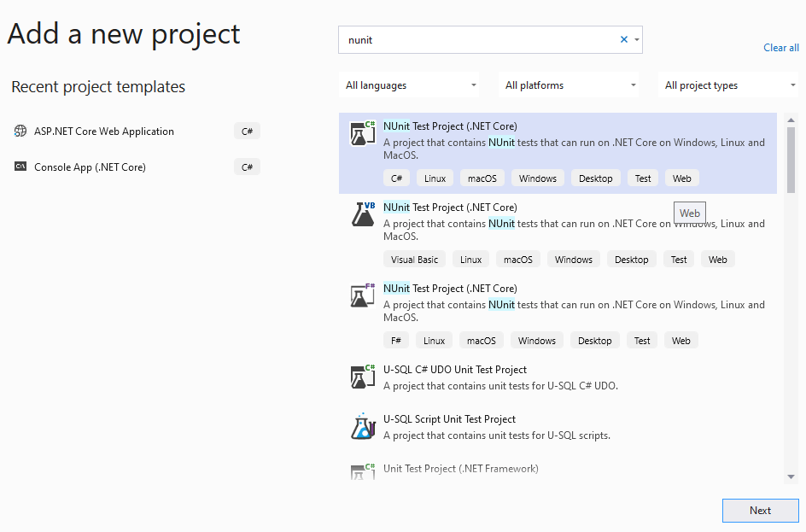
Task: Click the VB NUnit Test Project flask icon
Action: coord(363,214)
